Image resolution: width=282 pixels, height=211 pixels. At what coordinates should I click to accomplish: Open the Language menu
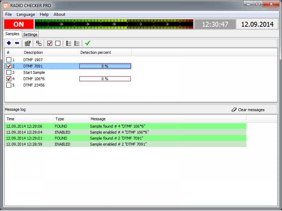(x=26, y=14)
